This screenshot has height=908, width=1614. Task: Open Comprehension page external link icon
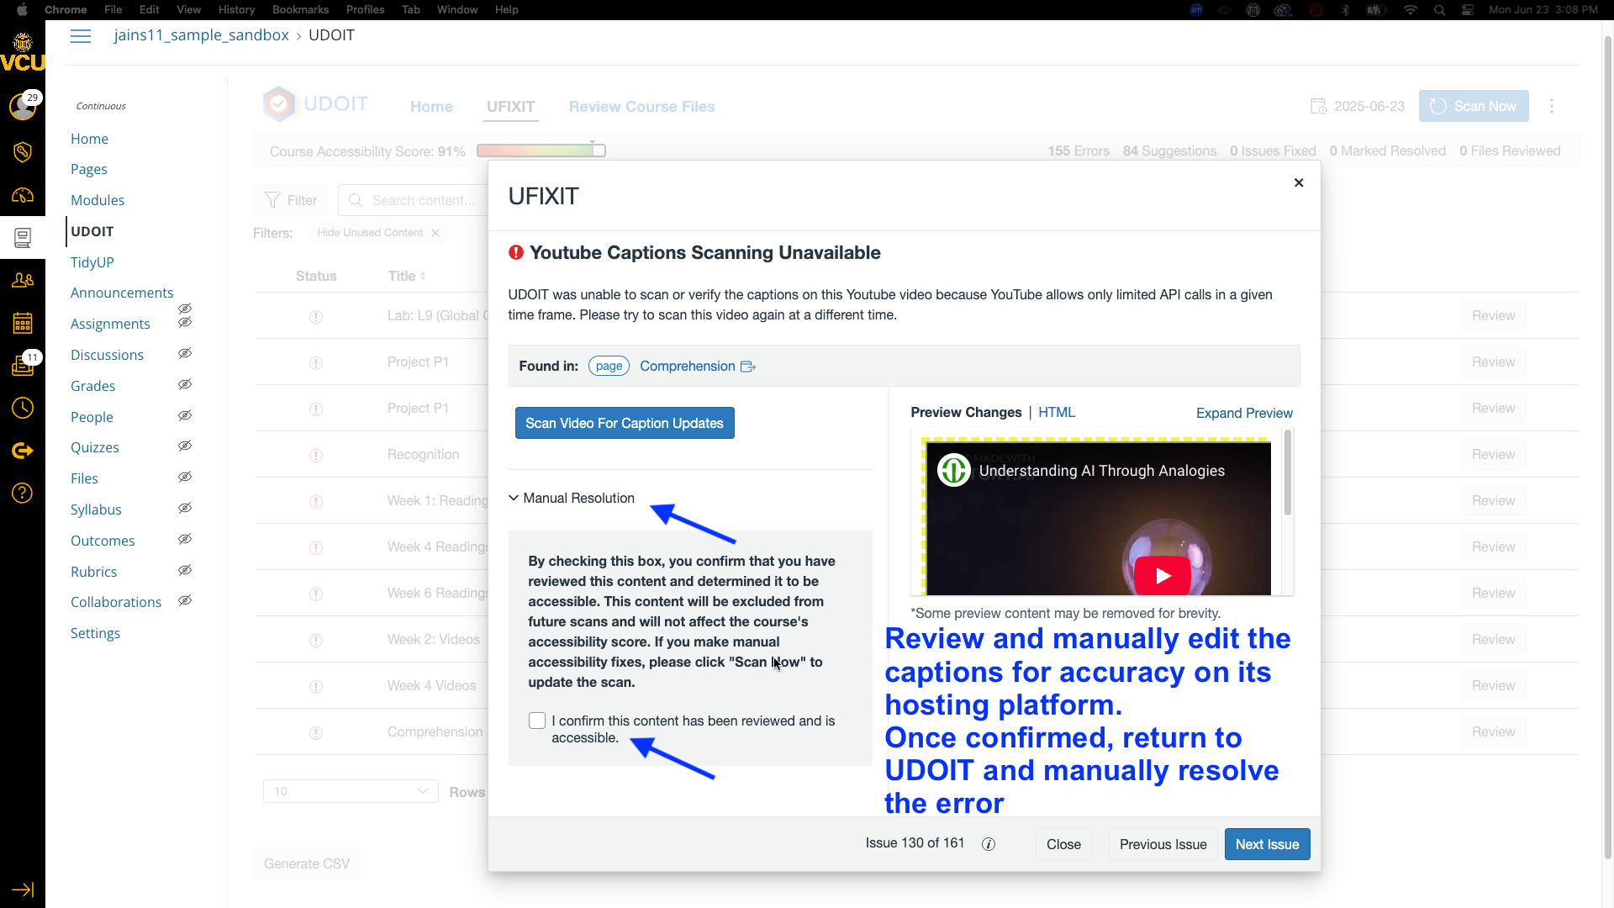pyautogui.click(x=748, y=367)
